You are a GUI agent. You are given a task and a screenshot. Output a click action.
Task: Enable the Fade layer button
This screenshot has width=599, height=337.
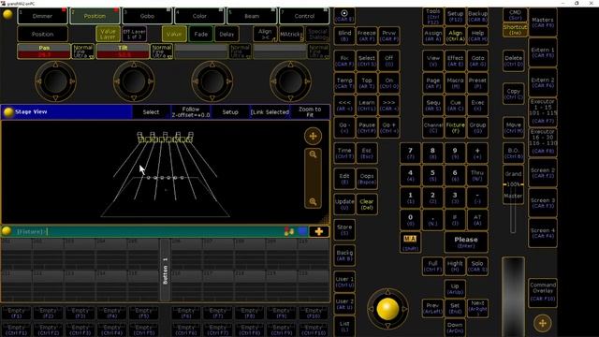[x=200, y=34]
